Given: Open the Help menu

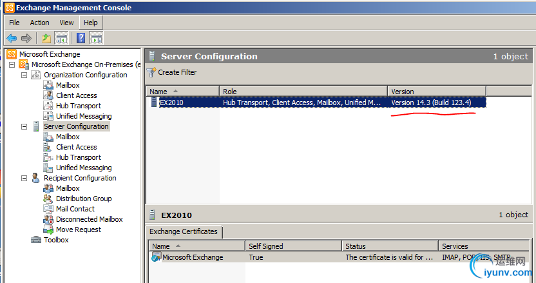Looking at the screenshot, I should click(x=91, y=23).
